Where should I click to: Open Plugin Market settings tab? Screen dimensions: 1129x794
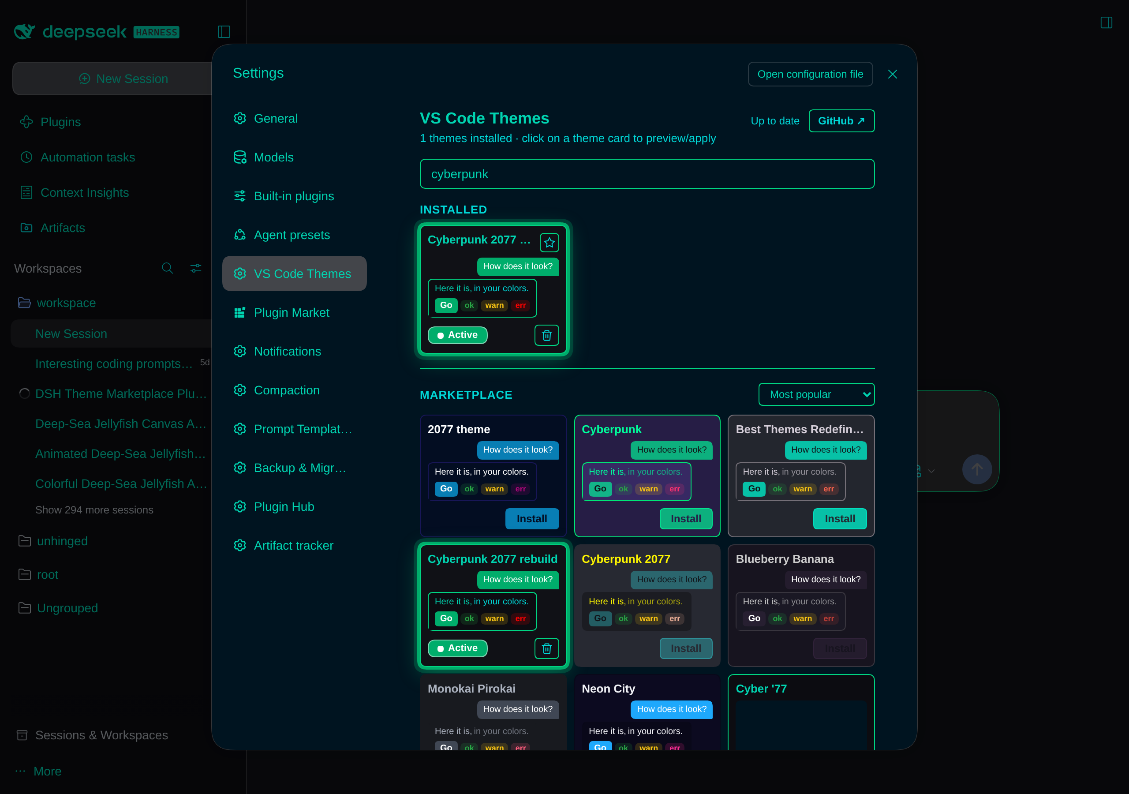(x=294, y=312)
